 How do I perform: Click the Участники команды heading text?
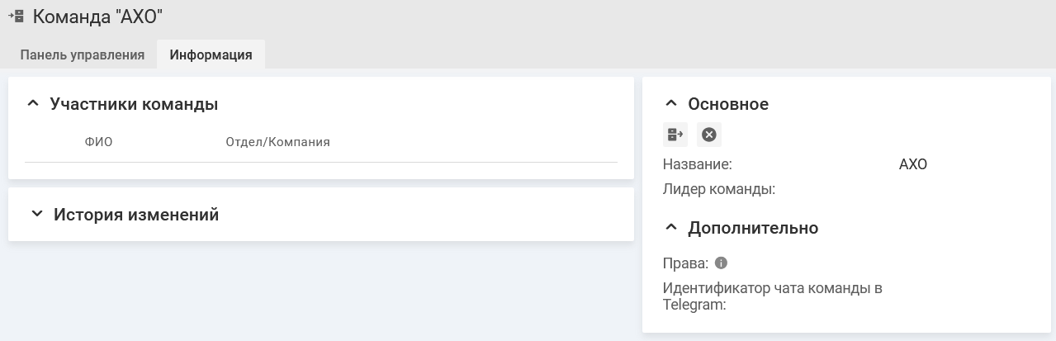pyautogui.click(x=134, y=104)
